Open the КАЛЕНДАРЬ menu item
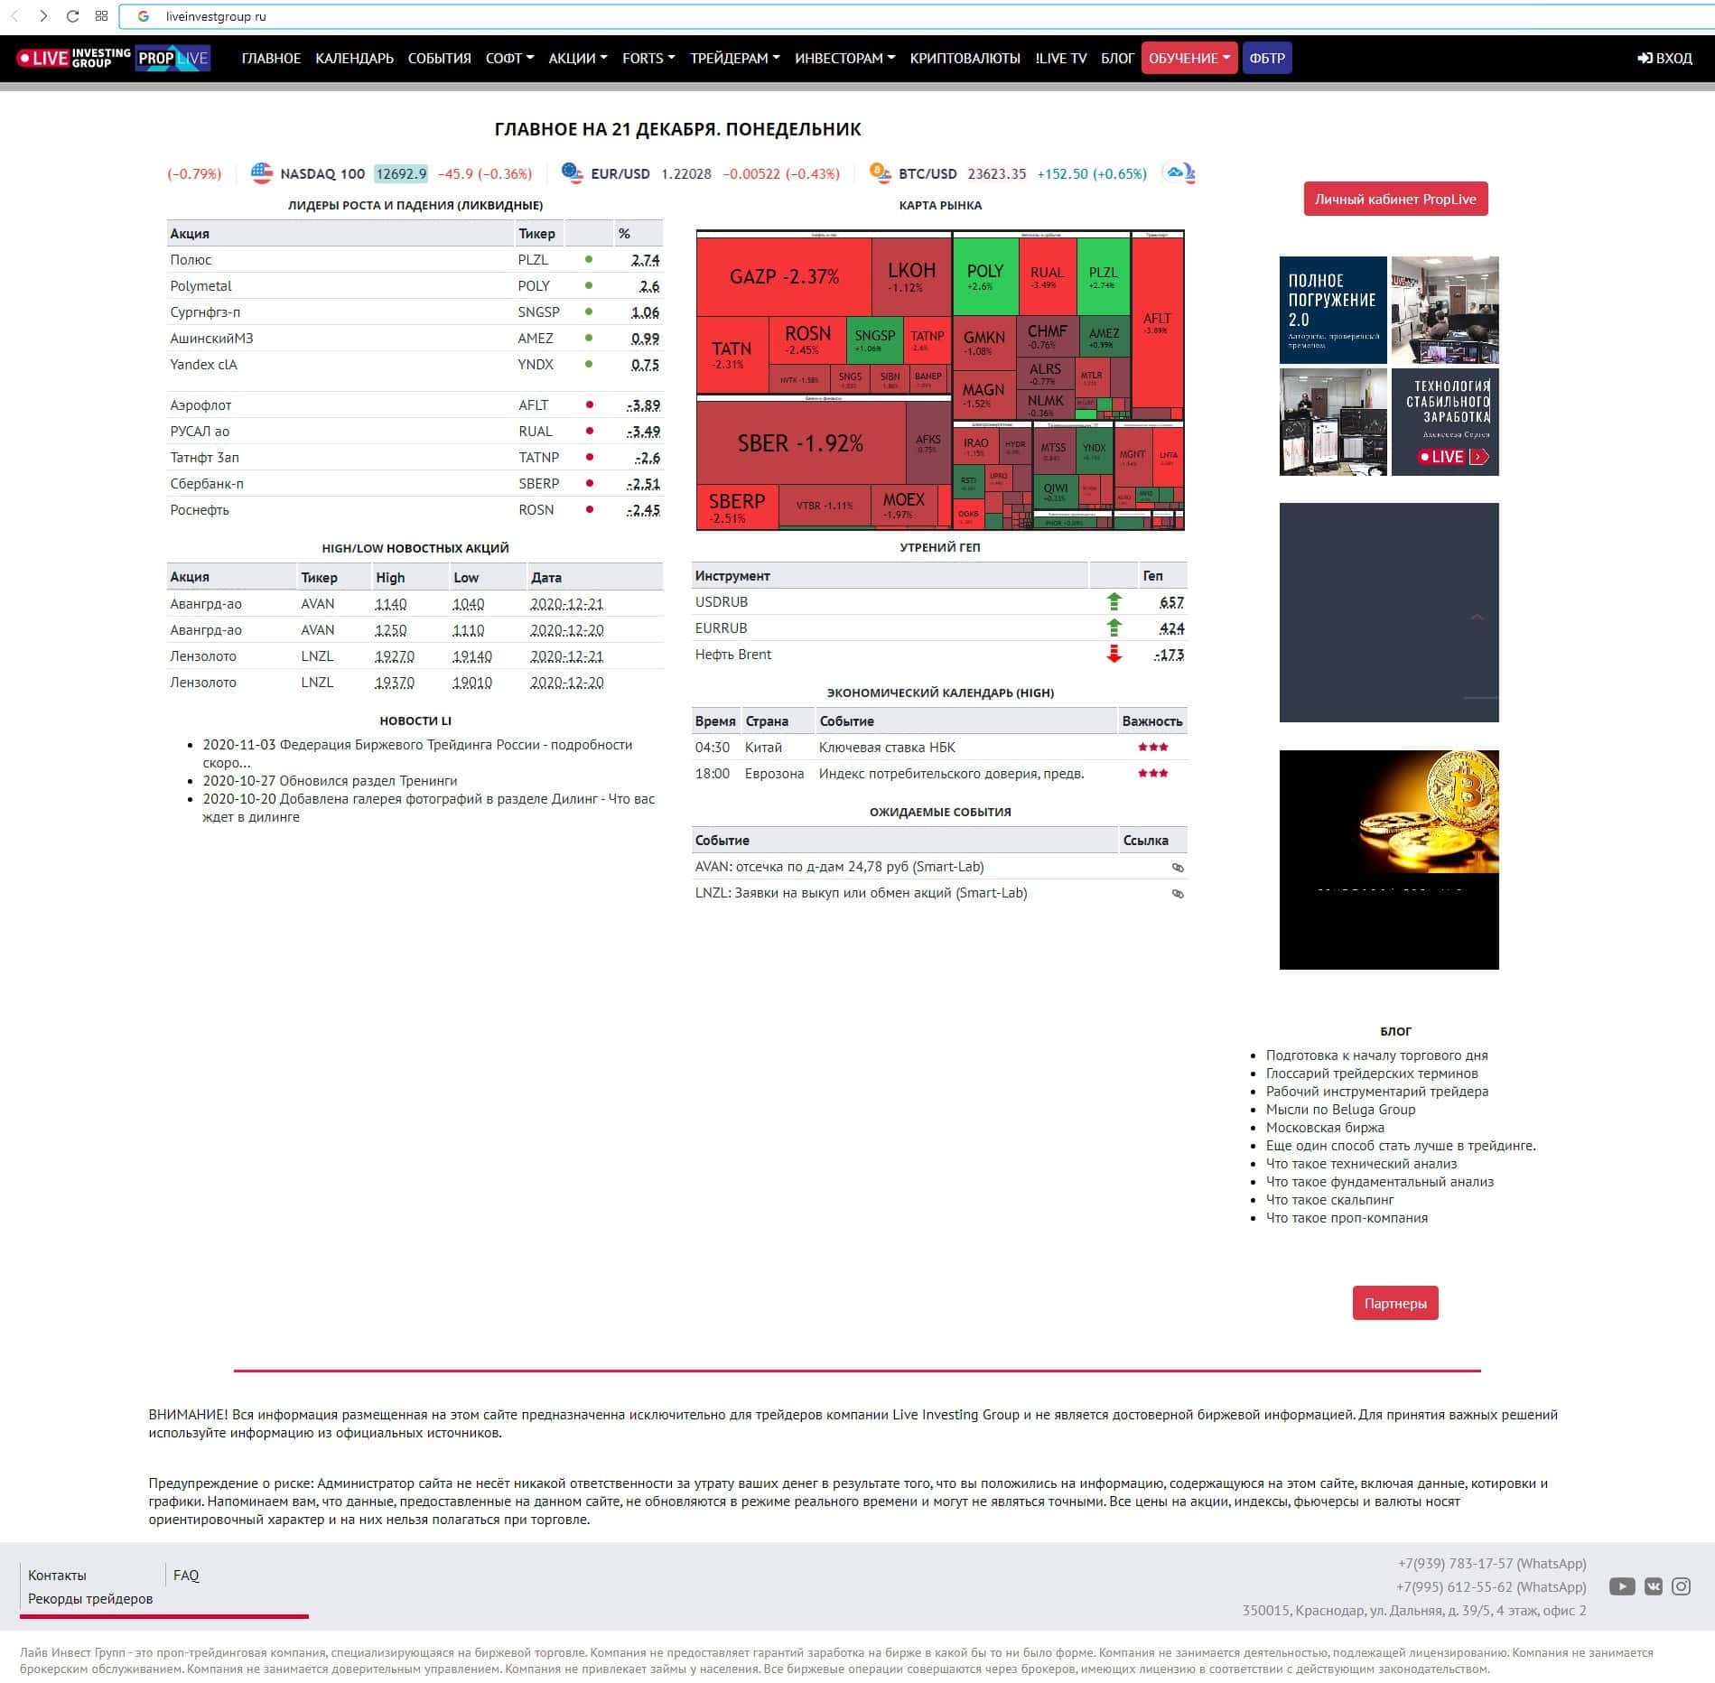Image resolution: width=1715 pixels, height=1683 pixels. click(354, 58)
